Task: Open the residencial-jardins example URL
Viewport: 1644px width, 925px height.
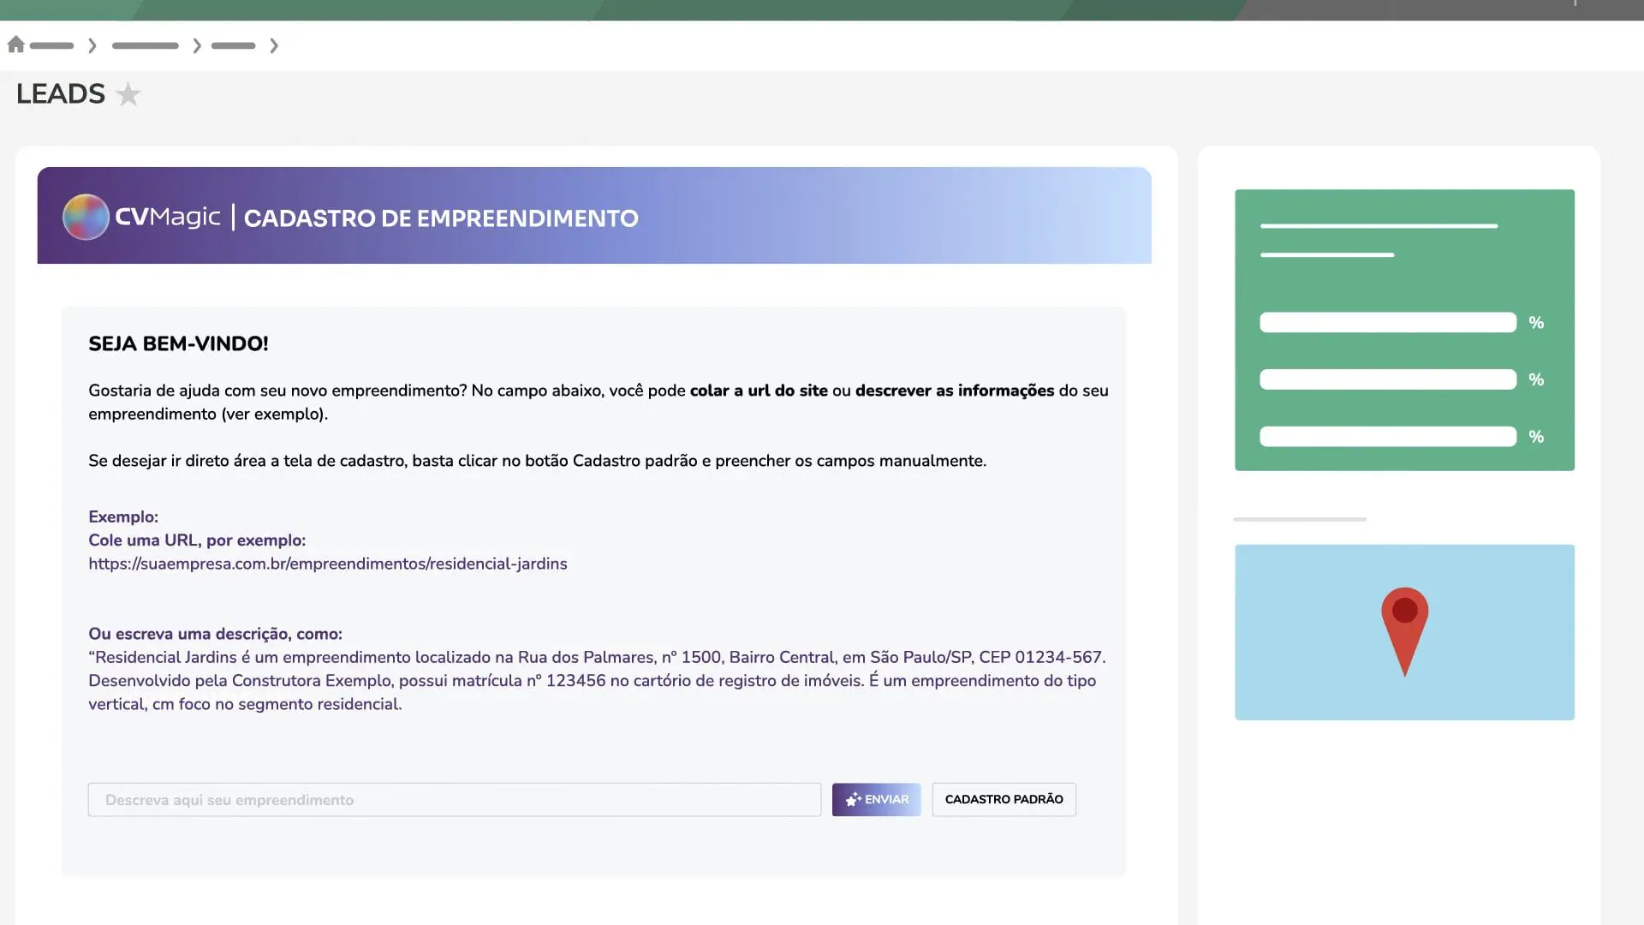Action: point(328,564)
